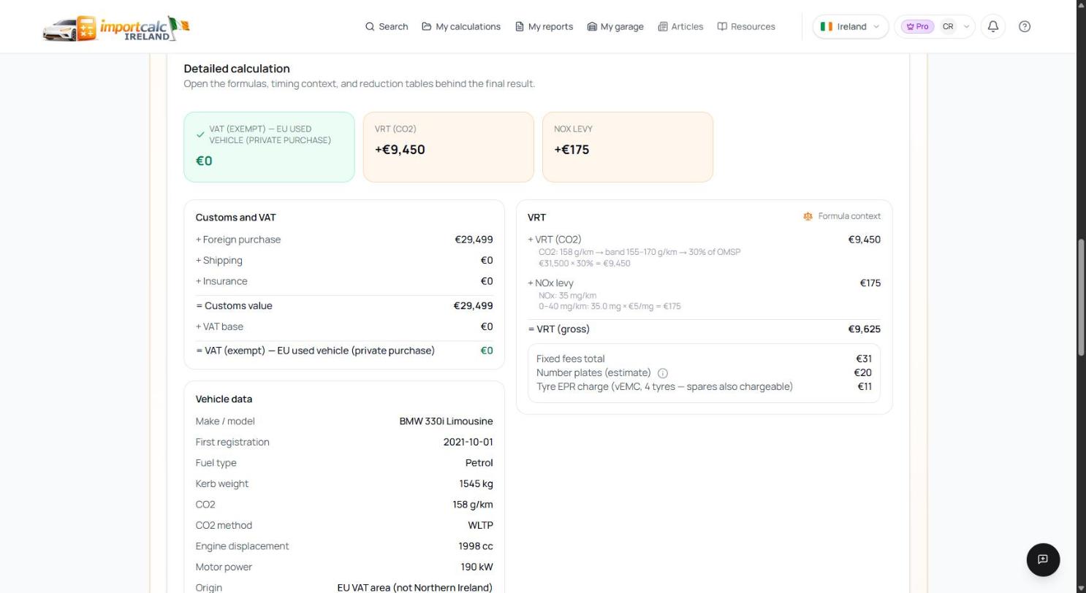This screenshot has width=1086, height=593.
Task: Select the VRT (CO2) summary card
Action: (448, 147)
